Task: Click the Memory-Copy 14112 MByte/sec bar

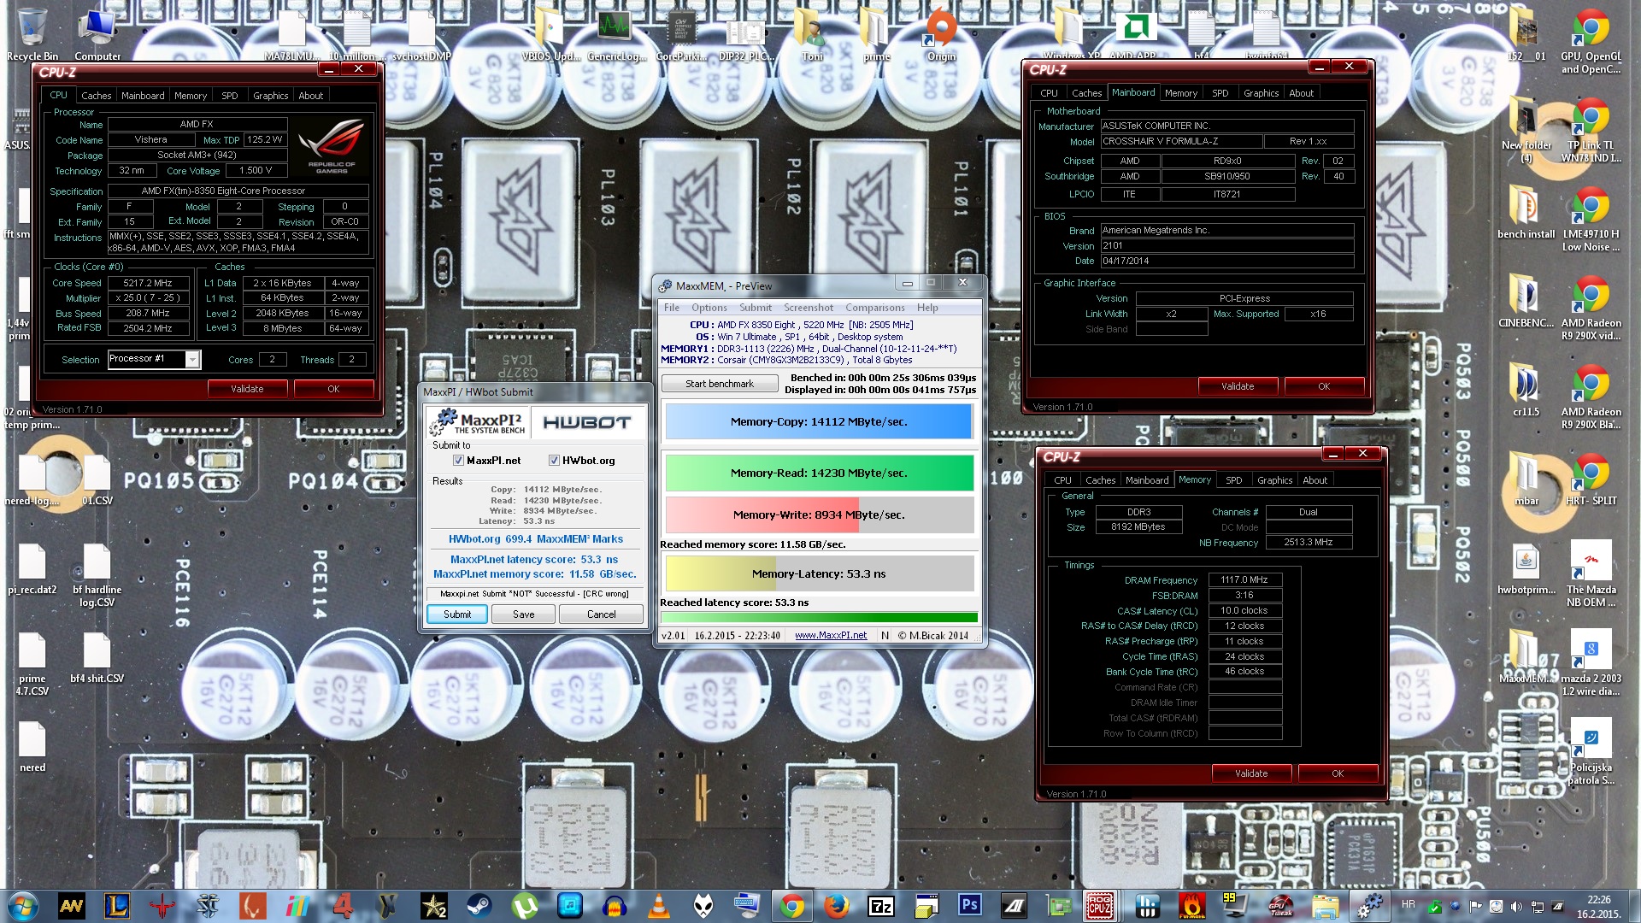Action: pos(819,422)
